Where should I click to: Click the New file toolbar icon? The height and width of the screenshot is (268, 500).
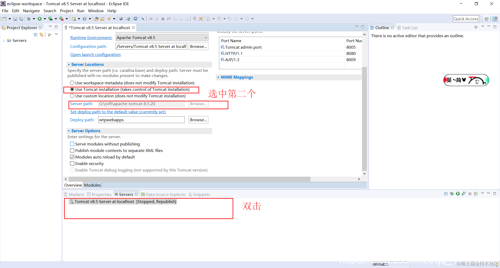(x=4, y=19)
